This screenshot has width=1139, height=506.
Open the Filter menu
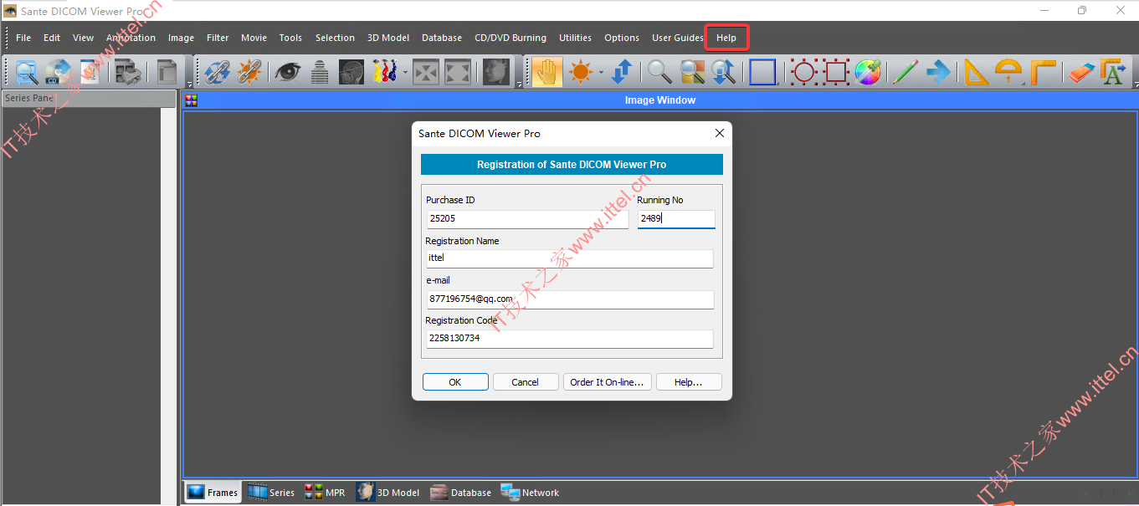218,38
